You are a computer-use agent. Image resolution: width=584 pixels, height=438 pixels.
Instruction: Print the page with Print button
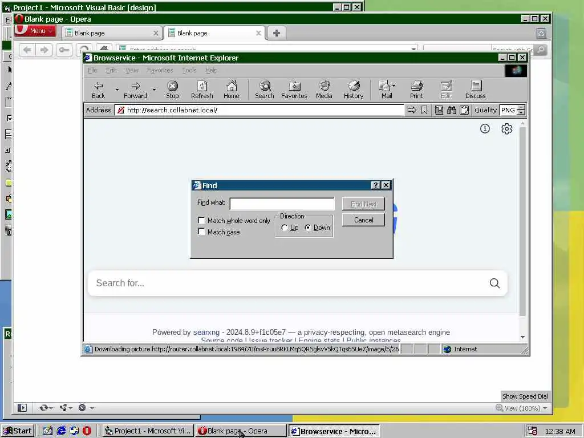(416, 90)
